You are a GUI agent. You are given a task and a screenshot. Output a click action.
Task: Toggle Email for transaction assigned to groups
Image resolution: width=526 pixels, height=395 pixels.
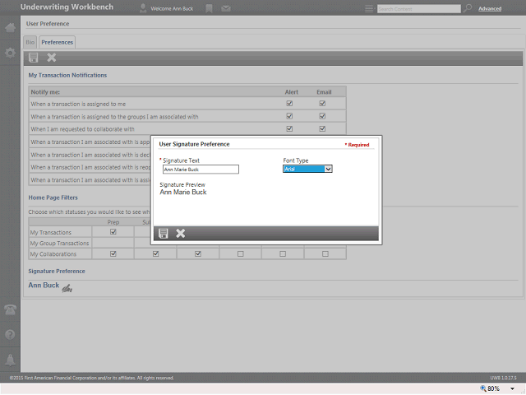322,116
